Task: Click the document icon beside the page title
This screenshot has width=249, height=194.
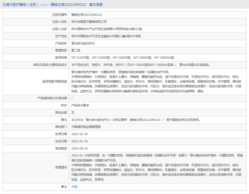Action: coord(4,5)
